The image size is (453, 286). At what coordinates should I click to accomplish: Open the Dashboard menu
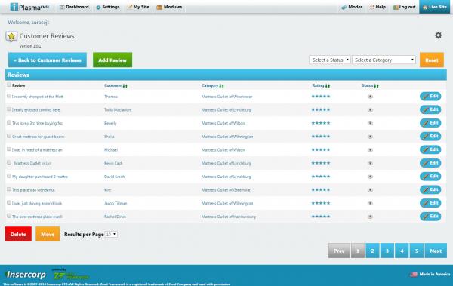point(74,7)
